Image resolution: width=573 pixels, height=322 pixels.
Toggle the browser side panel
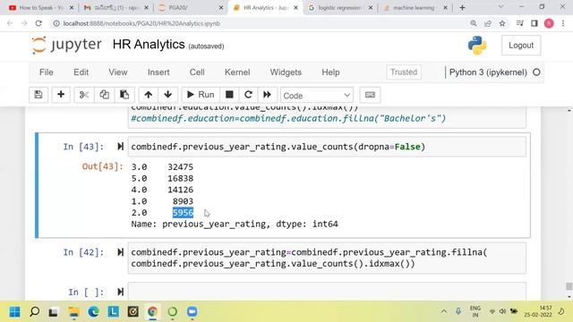[x=535, y=23]
